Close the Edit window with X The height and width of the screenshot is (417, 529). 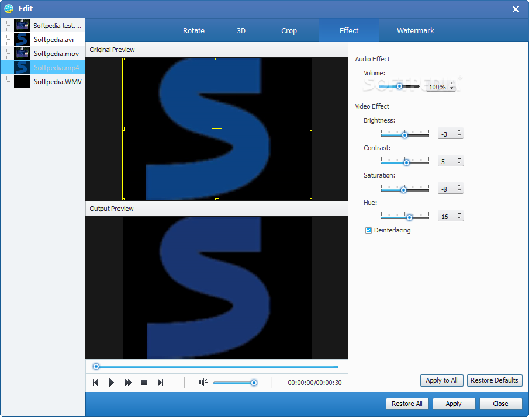(516, 9)
